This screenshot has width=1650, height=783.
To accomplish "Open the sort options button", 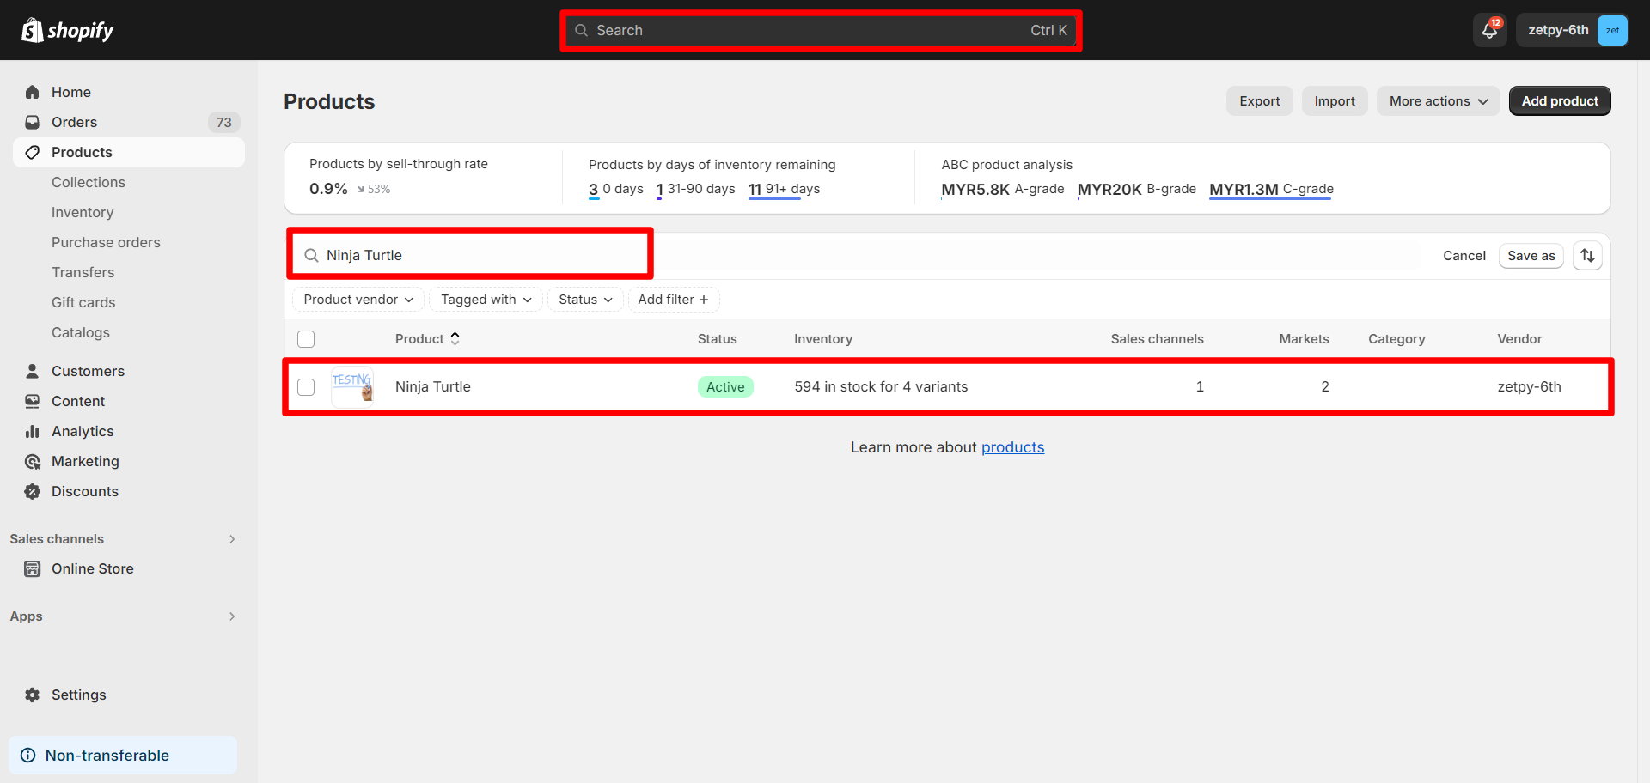I will tap(1587, 256).
